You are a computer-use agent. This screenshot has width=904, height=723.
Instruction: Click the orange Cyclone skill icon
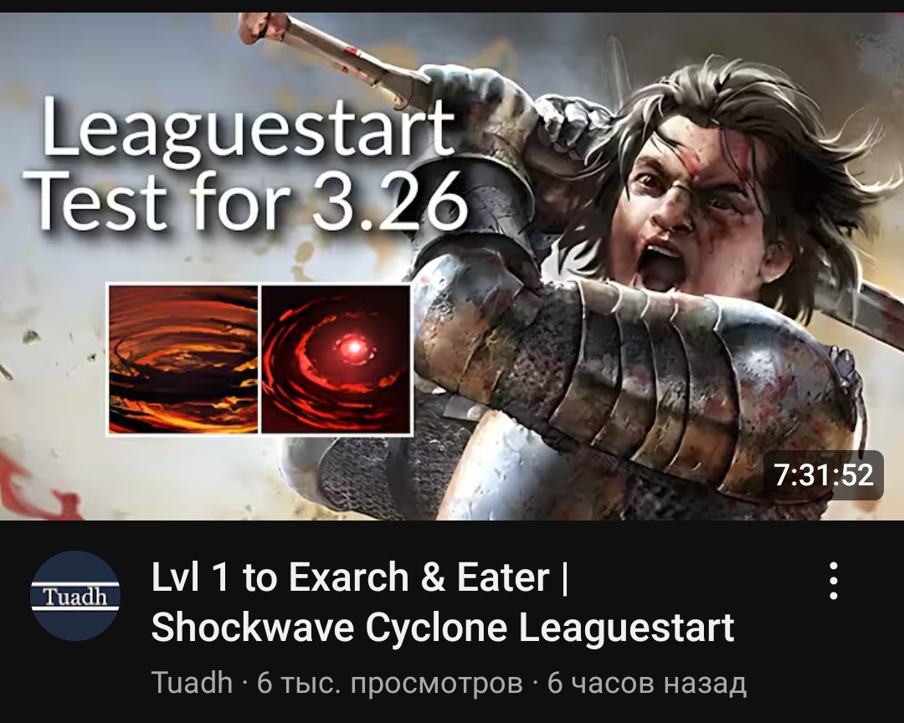click(183, 360)
